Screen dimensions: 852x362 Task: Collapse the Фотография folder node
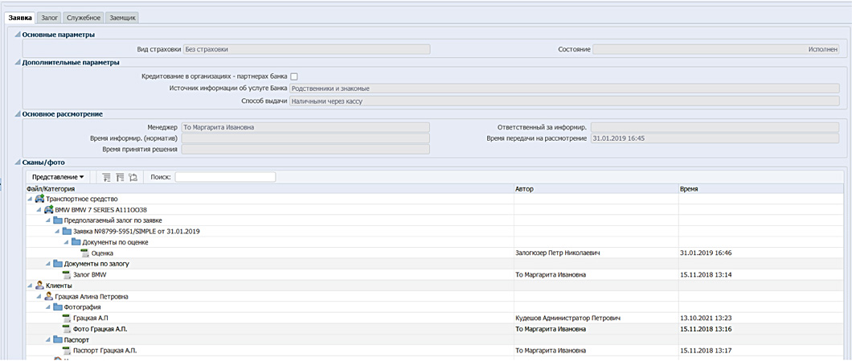(x=47, y=307)
